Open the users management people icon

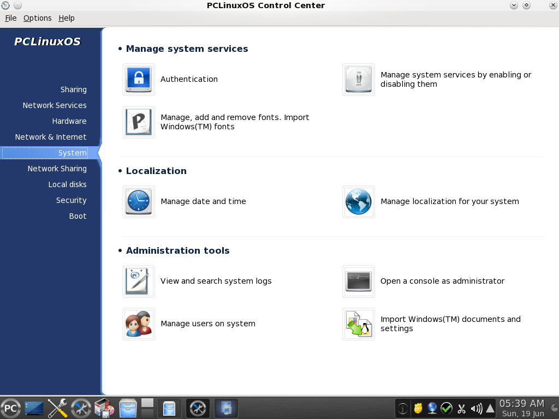pyautogui.click(x=139, y=324)
